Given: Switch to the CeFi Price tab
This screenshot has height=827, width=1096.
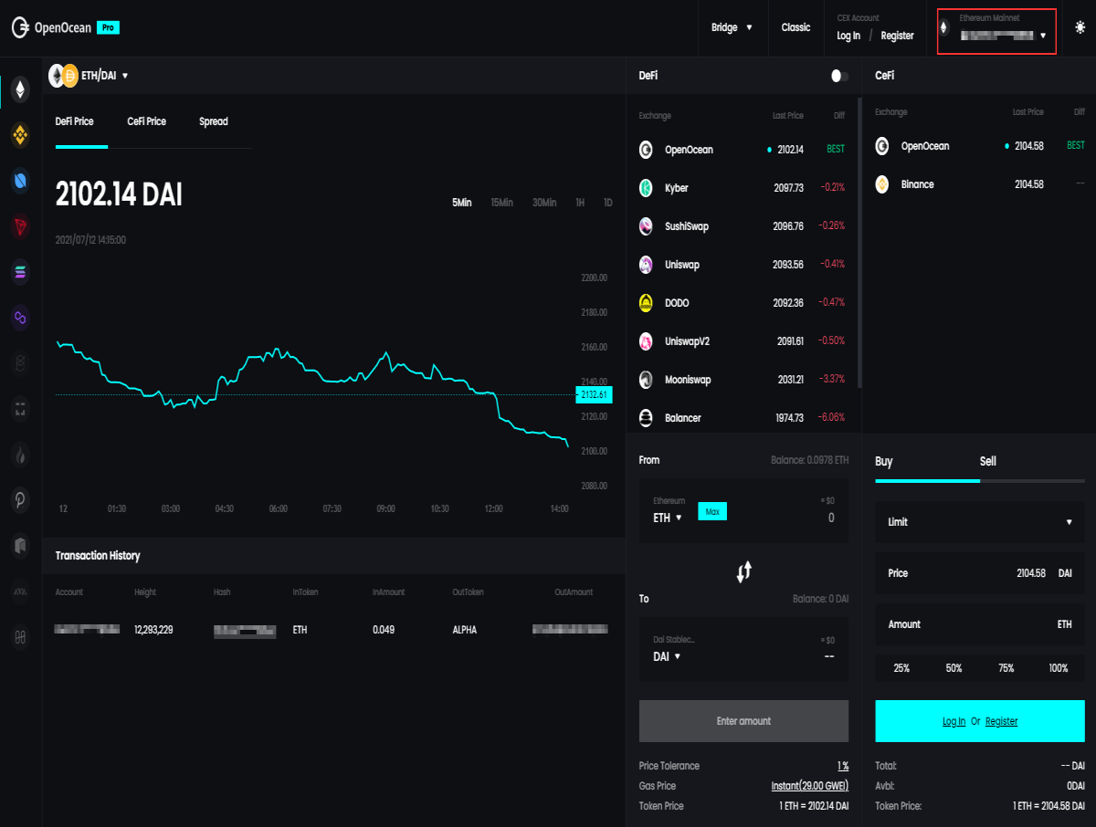Looking at the screenshot, I should click(x=146, y=121).
